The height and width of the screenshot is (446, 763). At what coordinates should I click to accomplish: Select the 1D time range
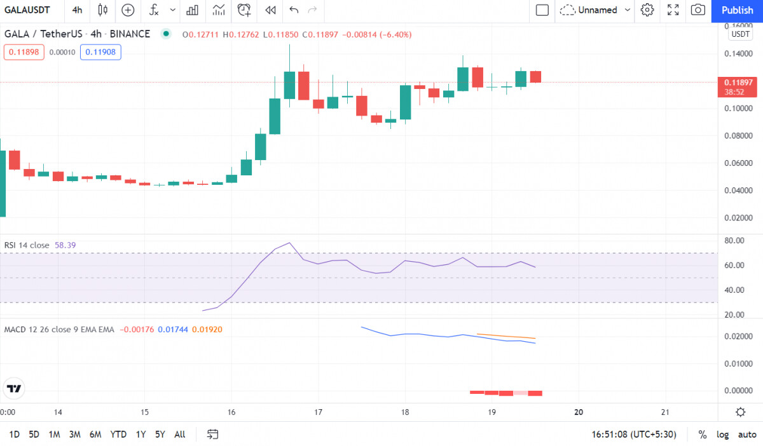click(15, 435)
